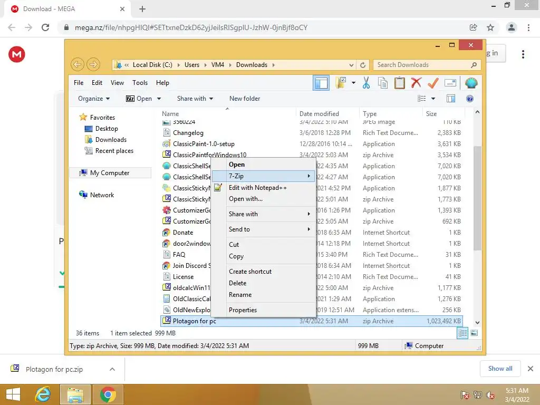Open the folder options dropdown arrow

353,83
